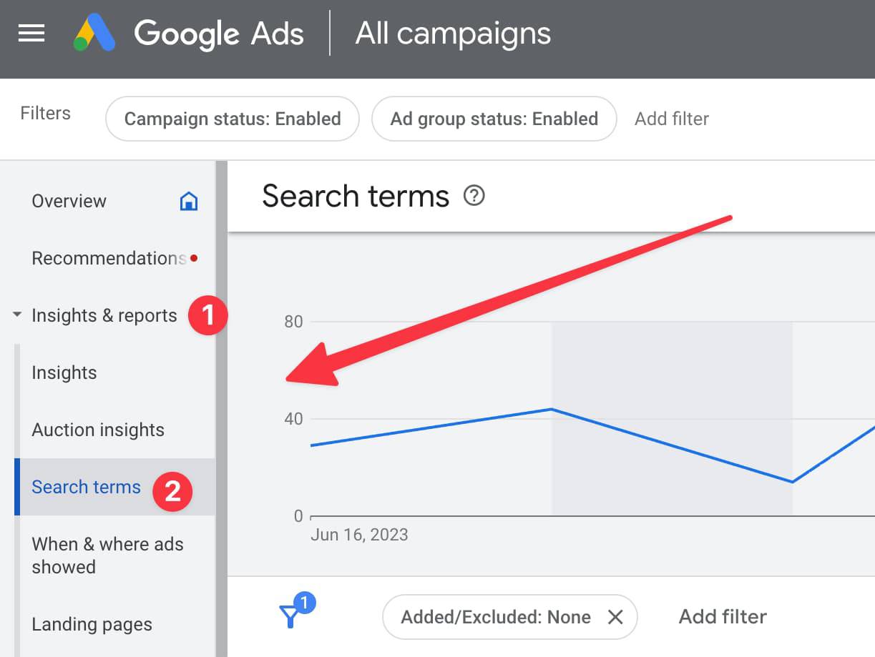This screenshot has width=875, height=657.
Task: Open When & where ads showed
Action: coord(107,555)
